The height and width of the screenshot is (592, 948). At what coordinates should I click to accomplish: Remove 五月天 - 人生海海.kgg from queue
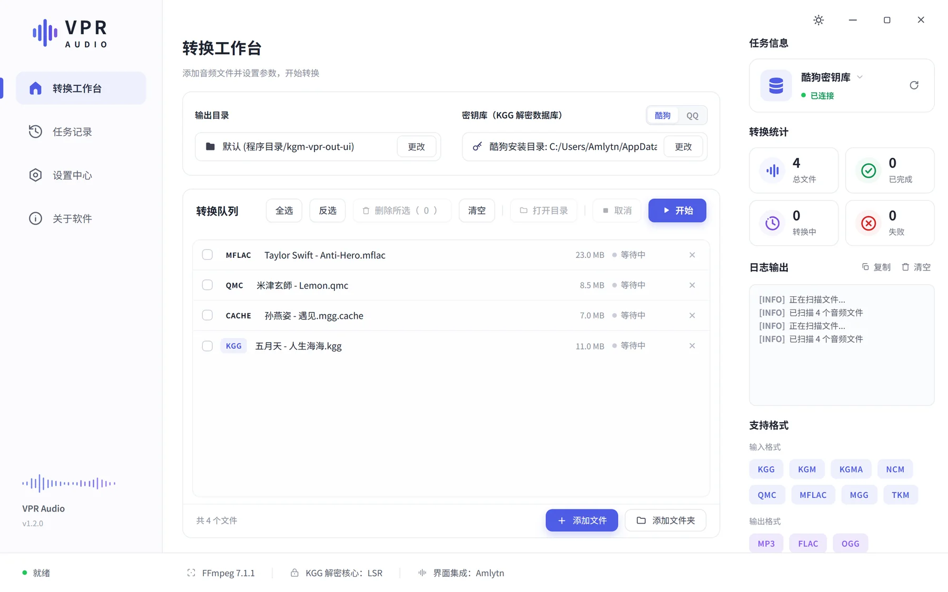692,346
